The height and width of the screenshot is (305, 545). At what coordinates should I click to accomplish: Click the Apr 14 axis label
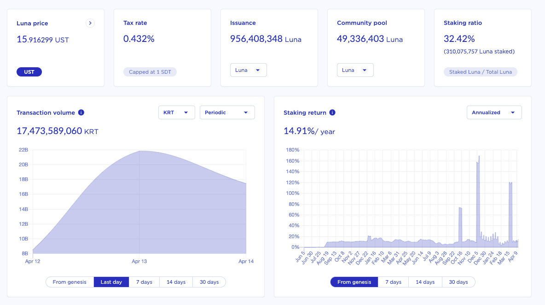click(x=246, y=261)
